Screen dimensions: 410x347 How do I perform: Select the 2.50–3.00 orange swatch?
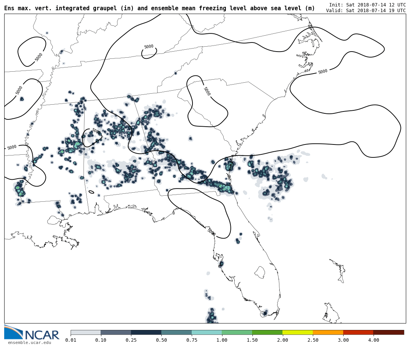(x=328, y=332)
